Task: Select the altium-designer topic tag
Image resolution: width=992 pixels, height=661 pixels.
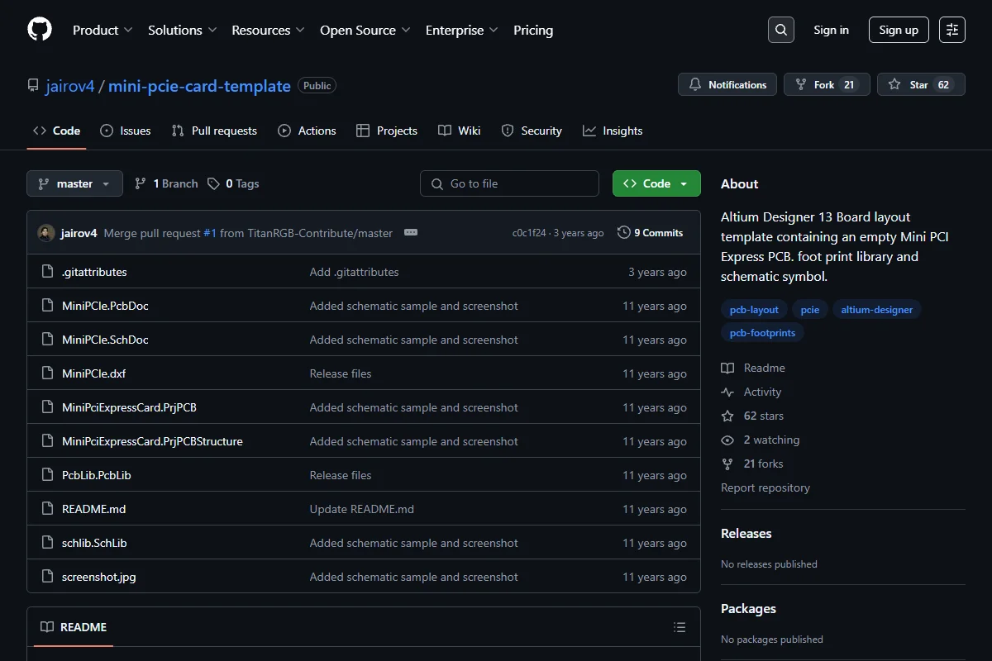Action: coord(877,310)
